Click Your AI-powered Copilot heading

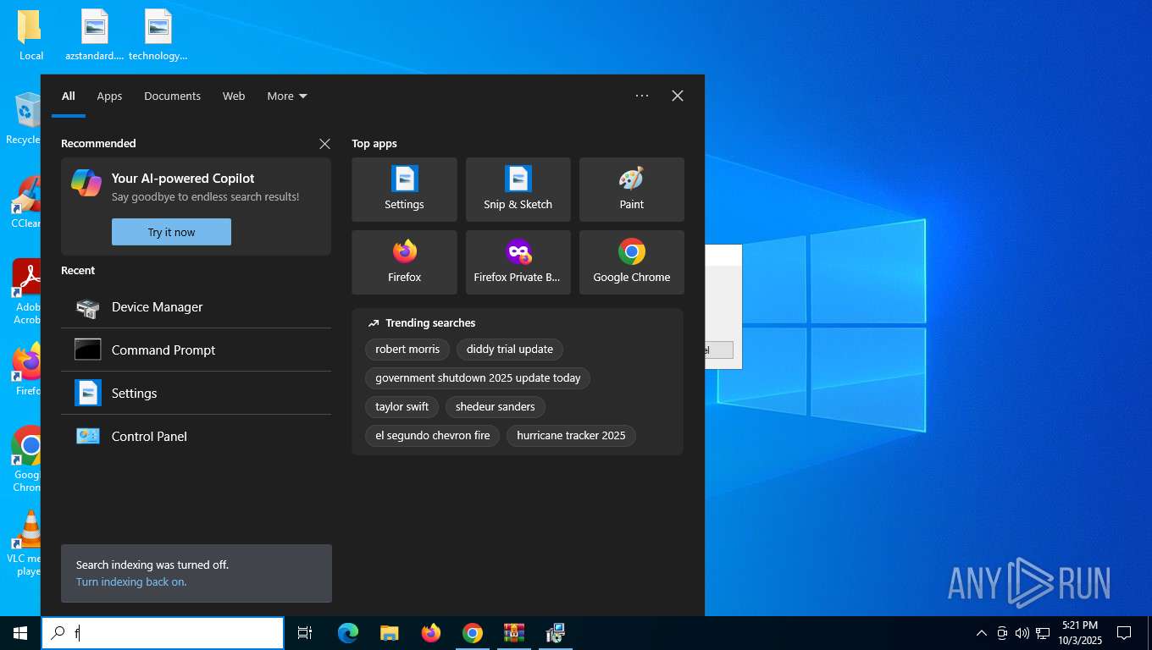pos(183,179)
